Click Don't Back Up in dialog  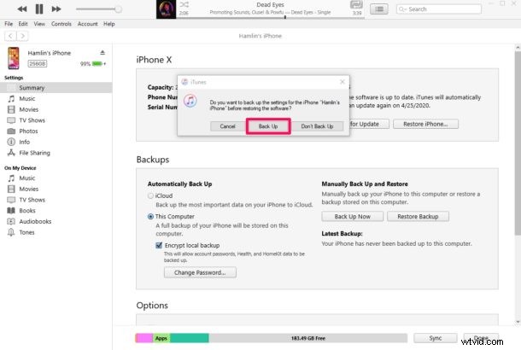tap(317, 126)
